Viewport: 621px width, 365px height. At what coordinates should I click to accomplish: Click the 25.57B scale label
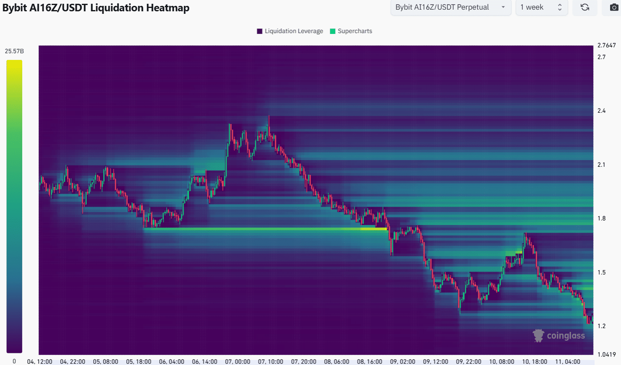click(x=14, y=51)
